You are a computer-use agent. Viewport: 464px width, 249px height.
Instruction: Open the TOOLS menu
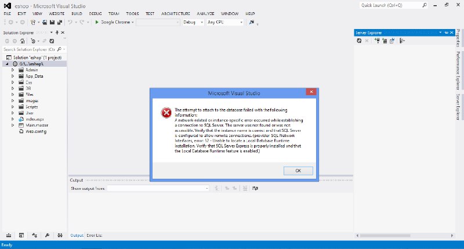[x=132, y=13]
